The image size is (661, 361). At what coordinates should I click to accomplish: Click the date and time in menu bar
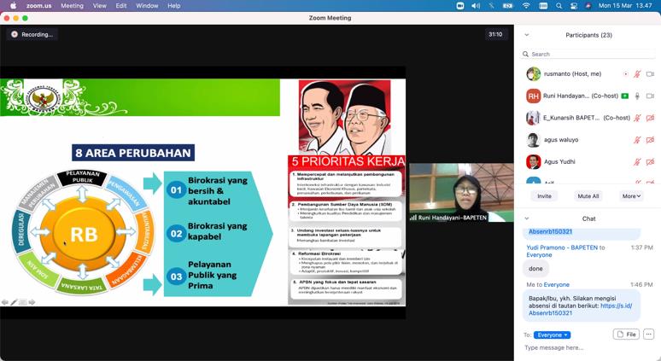point(625,6)
